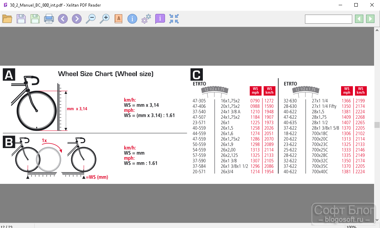Open document info with the blue circle i icon

(132, 19)
